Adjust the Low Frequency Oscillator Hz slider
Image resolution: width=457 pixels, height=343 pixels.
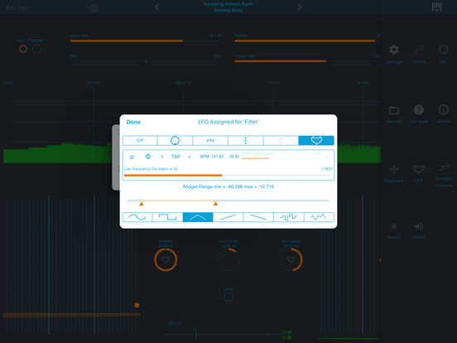228,176
